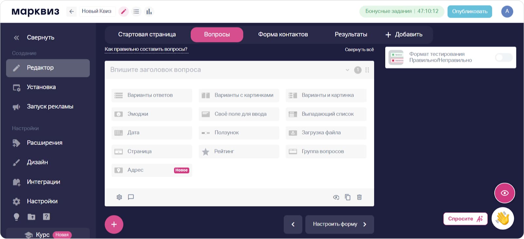Open the list view icon in header

click(x=136, y=11)
